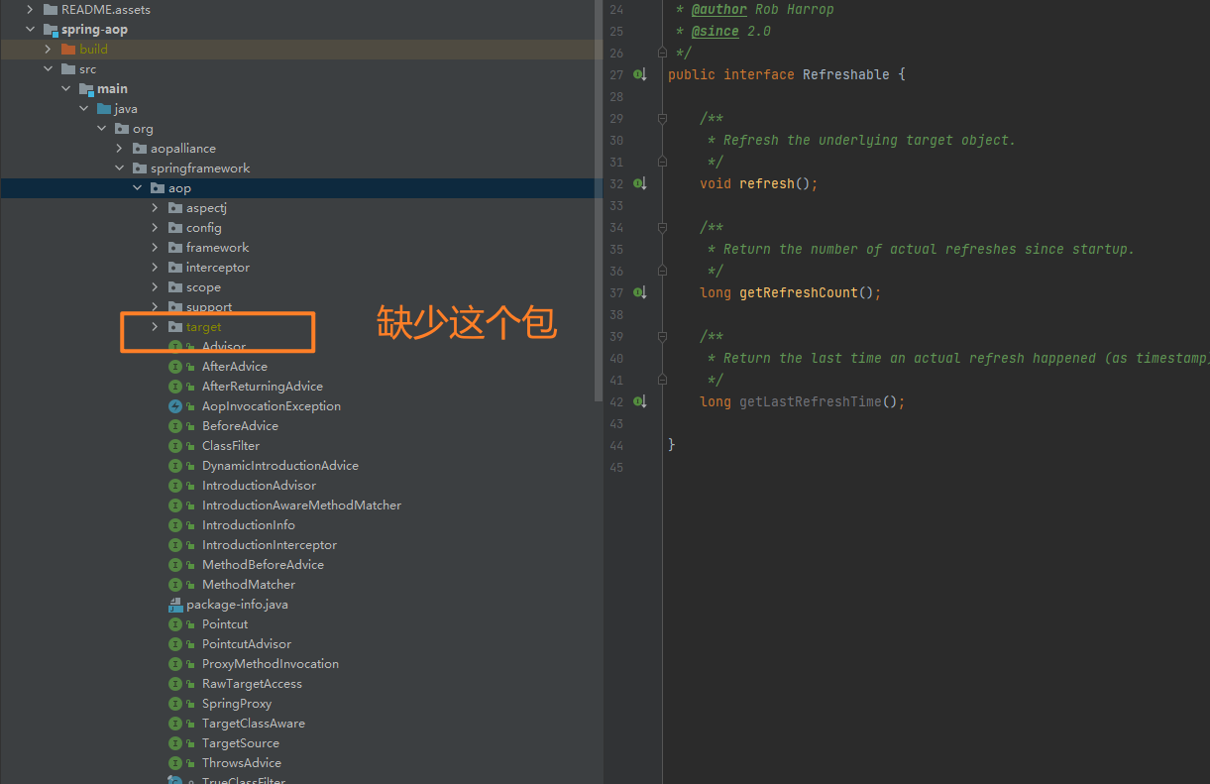1210x784 pixels.
Task: Collapse the aop package node
Action: point(137,188)
